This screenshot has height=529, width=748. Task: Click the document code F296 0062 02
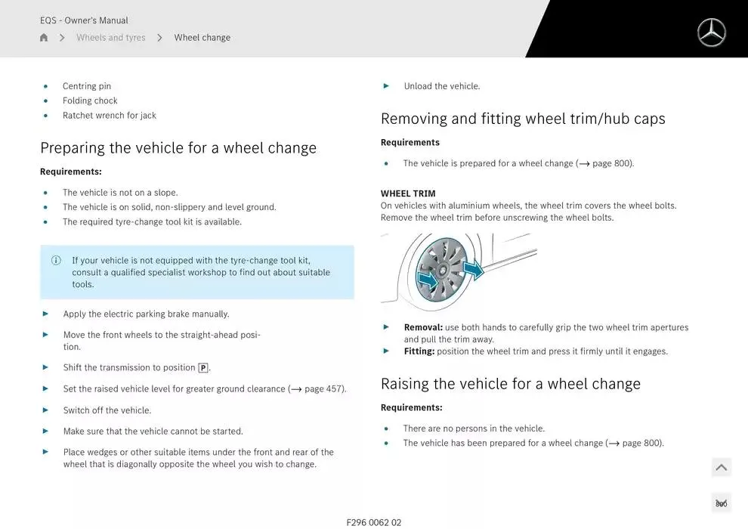(374, 522)
